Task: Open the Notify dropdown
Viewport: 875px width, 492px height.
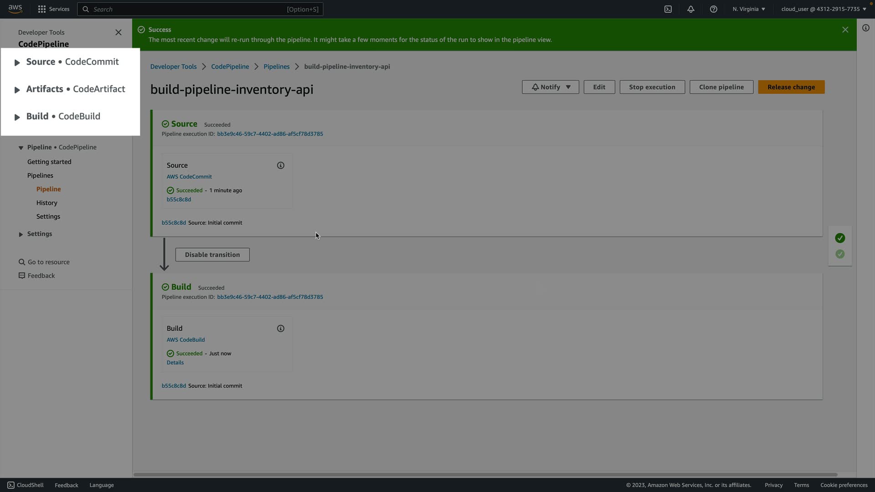Action: pos(550,87)
